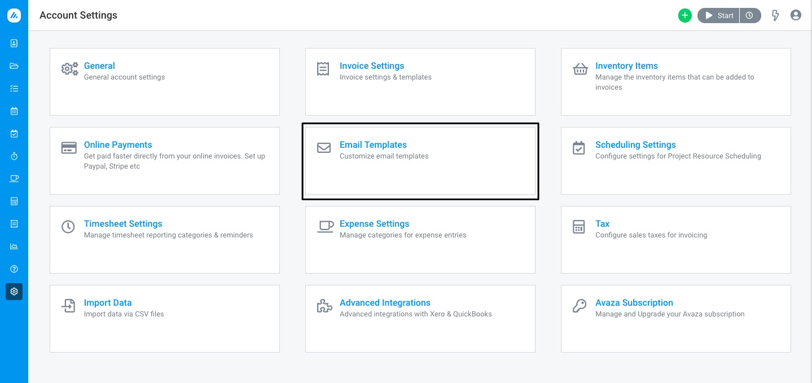Open the lightning bolt icon in the header

click(775, 16)
